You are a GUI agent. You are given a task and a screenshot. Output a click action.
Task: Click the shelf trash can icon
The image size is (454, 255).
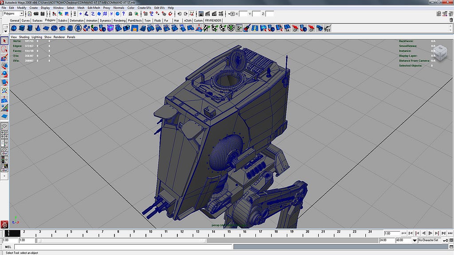click(x=451, y=20)
